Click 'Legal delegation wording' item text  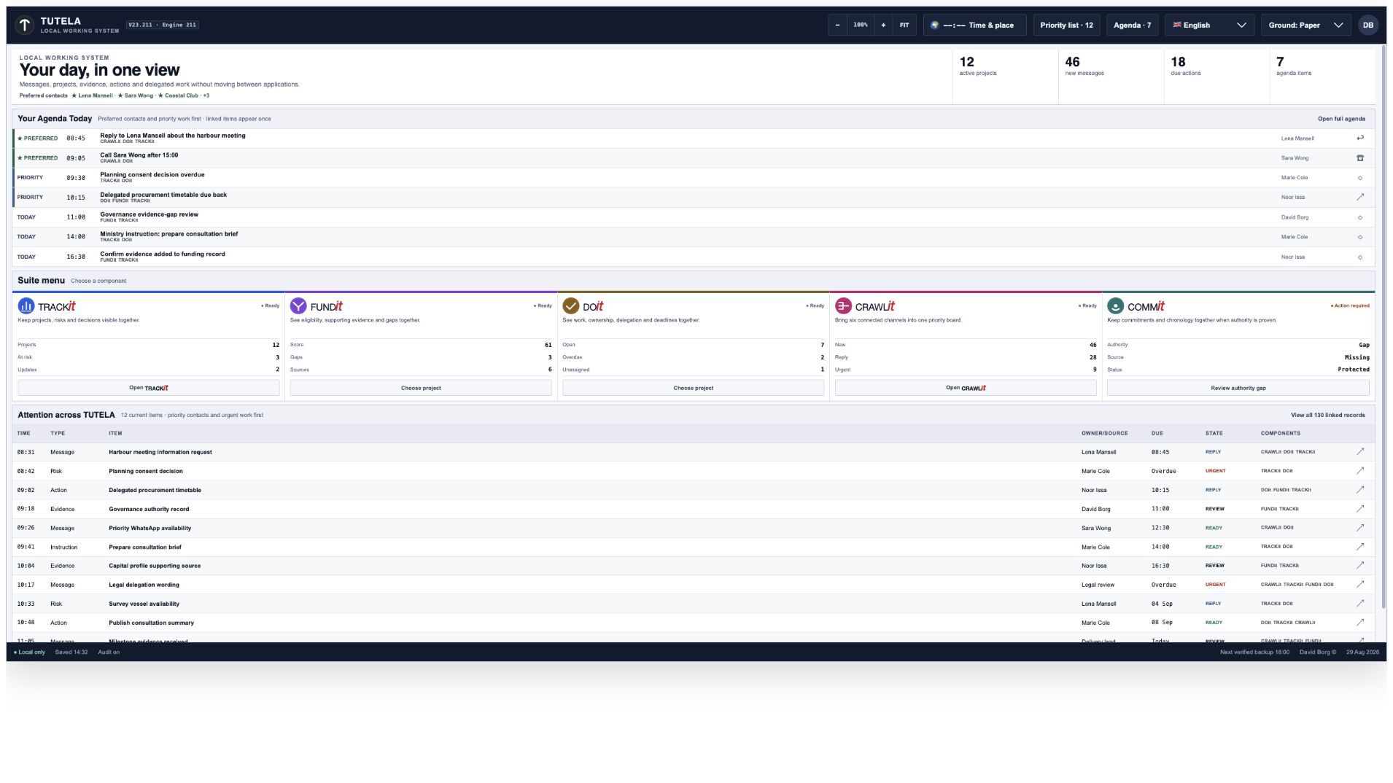(144, 585)
